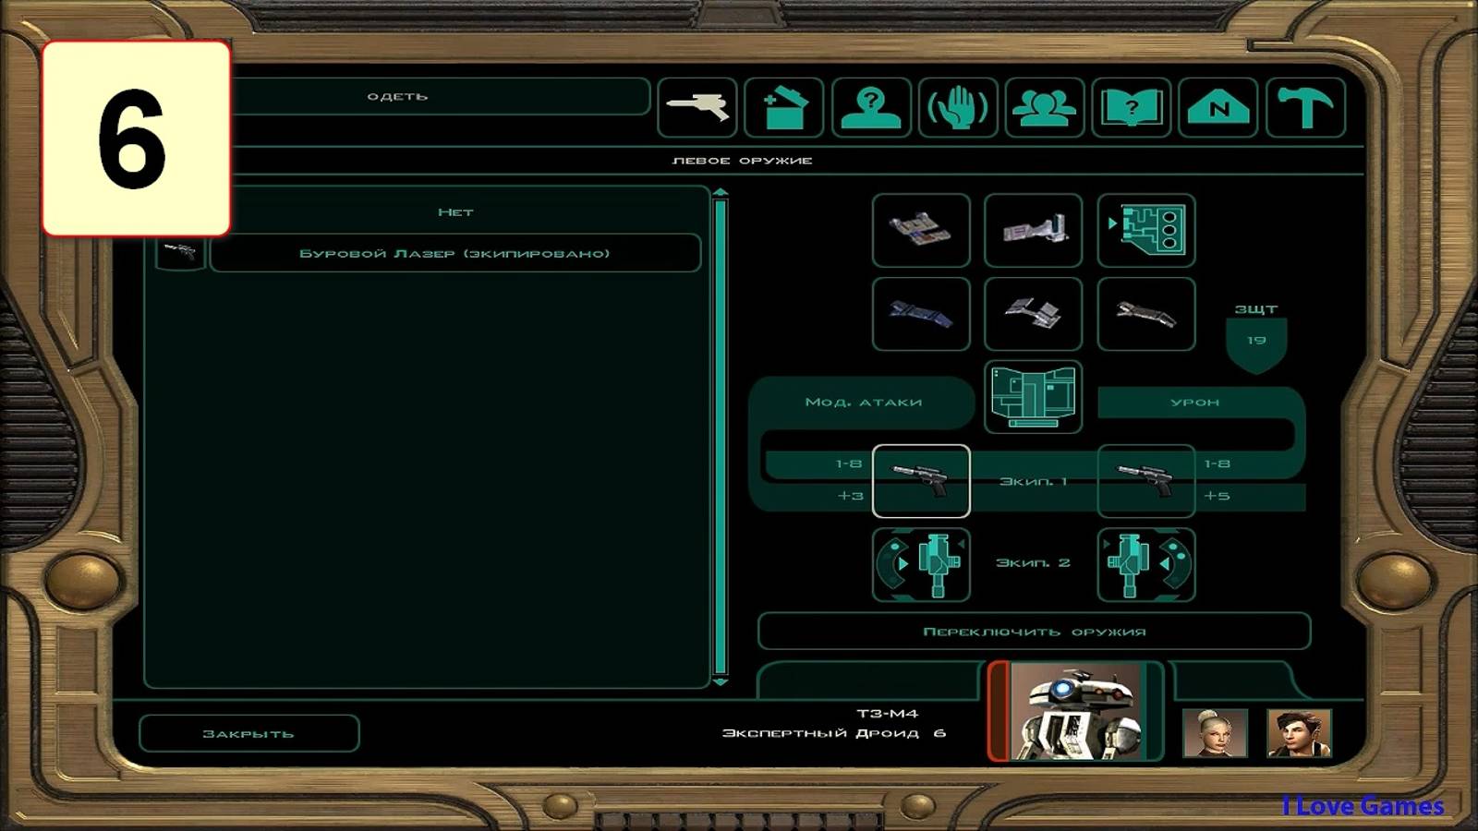This screenshot has height=831, width=1478.
Task: Open the Party members icon
Action: coord(1045,107)
